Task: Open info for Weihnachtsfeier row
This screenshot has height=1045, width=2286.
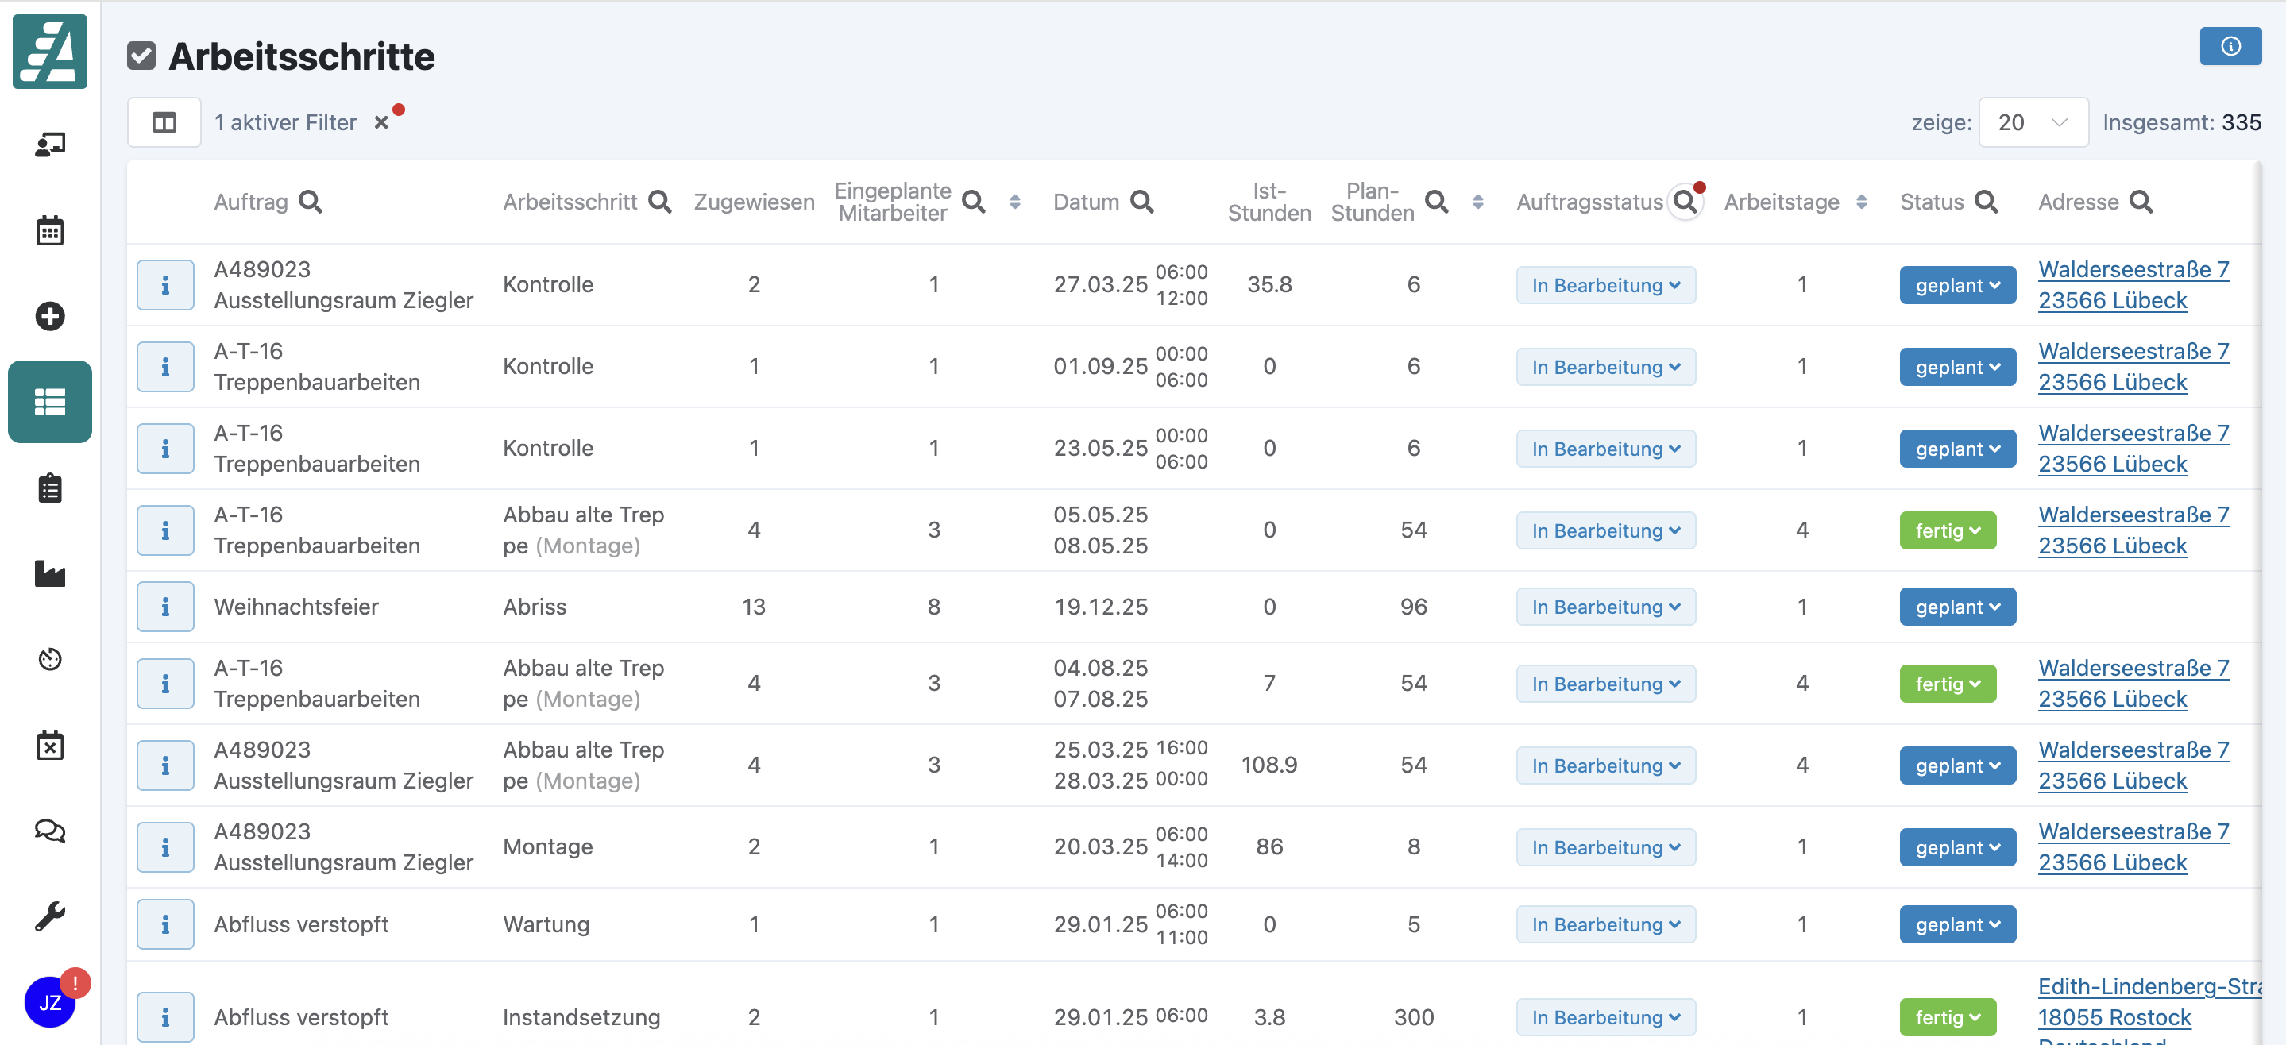Action: coord(165,607)
